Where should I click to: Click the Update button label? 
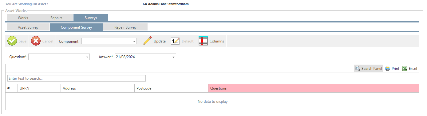[160, 41]
